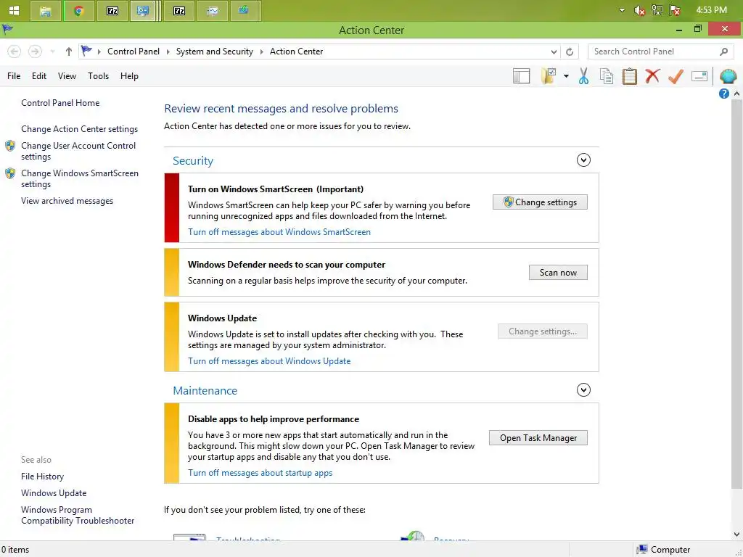Refresh the Action Center page
Image resolution: width=743 pixels, height=557 pixels.
[570, 51]
